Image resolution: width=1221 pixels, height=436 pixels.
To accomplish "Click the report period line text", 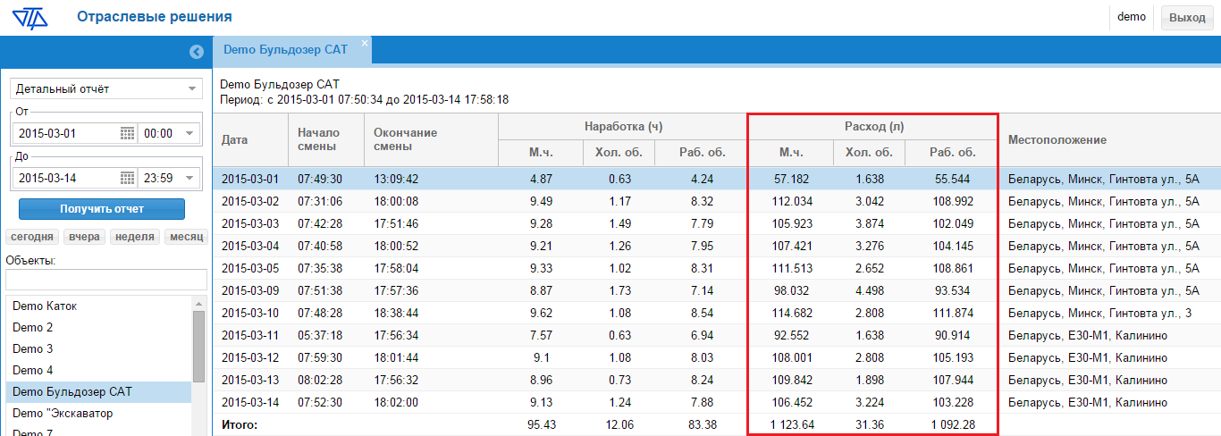I will click(x=364, y=99).
